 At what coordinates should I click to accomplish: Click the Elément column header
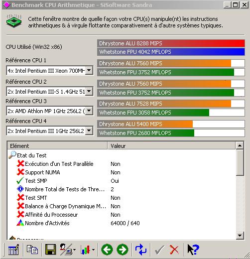point(57,146)
